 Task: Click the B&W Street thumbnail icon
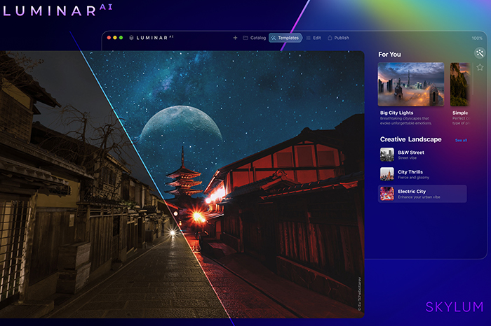386,155
